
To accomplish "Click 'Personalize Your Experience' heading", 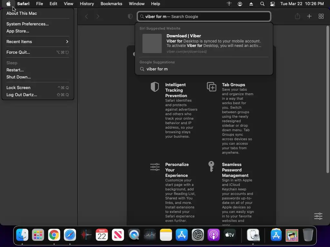I will point(177,170).
